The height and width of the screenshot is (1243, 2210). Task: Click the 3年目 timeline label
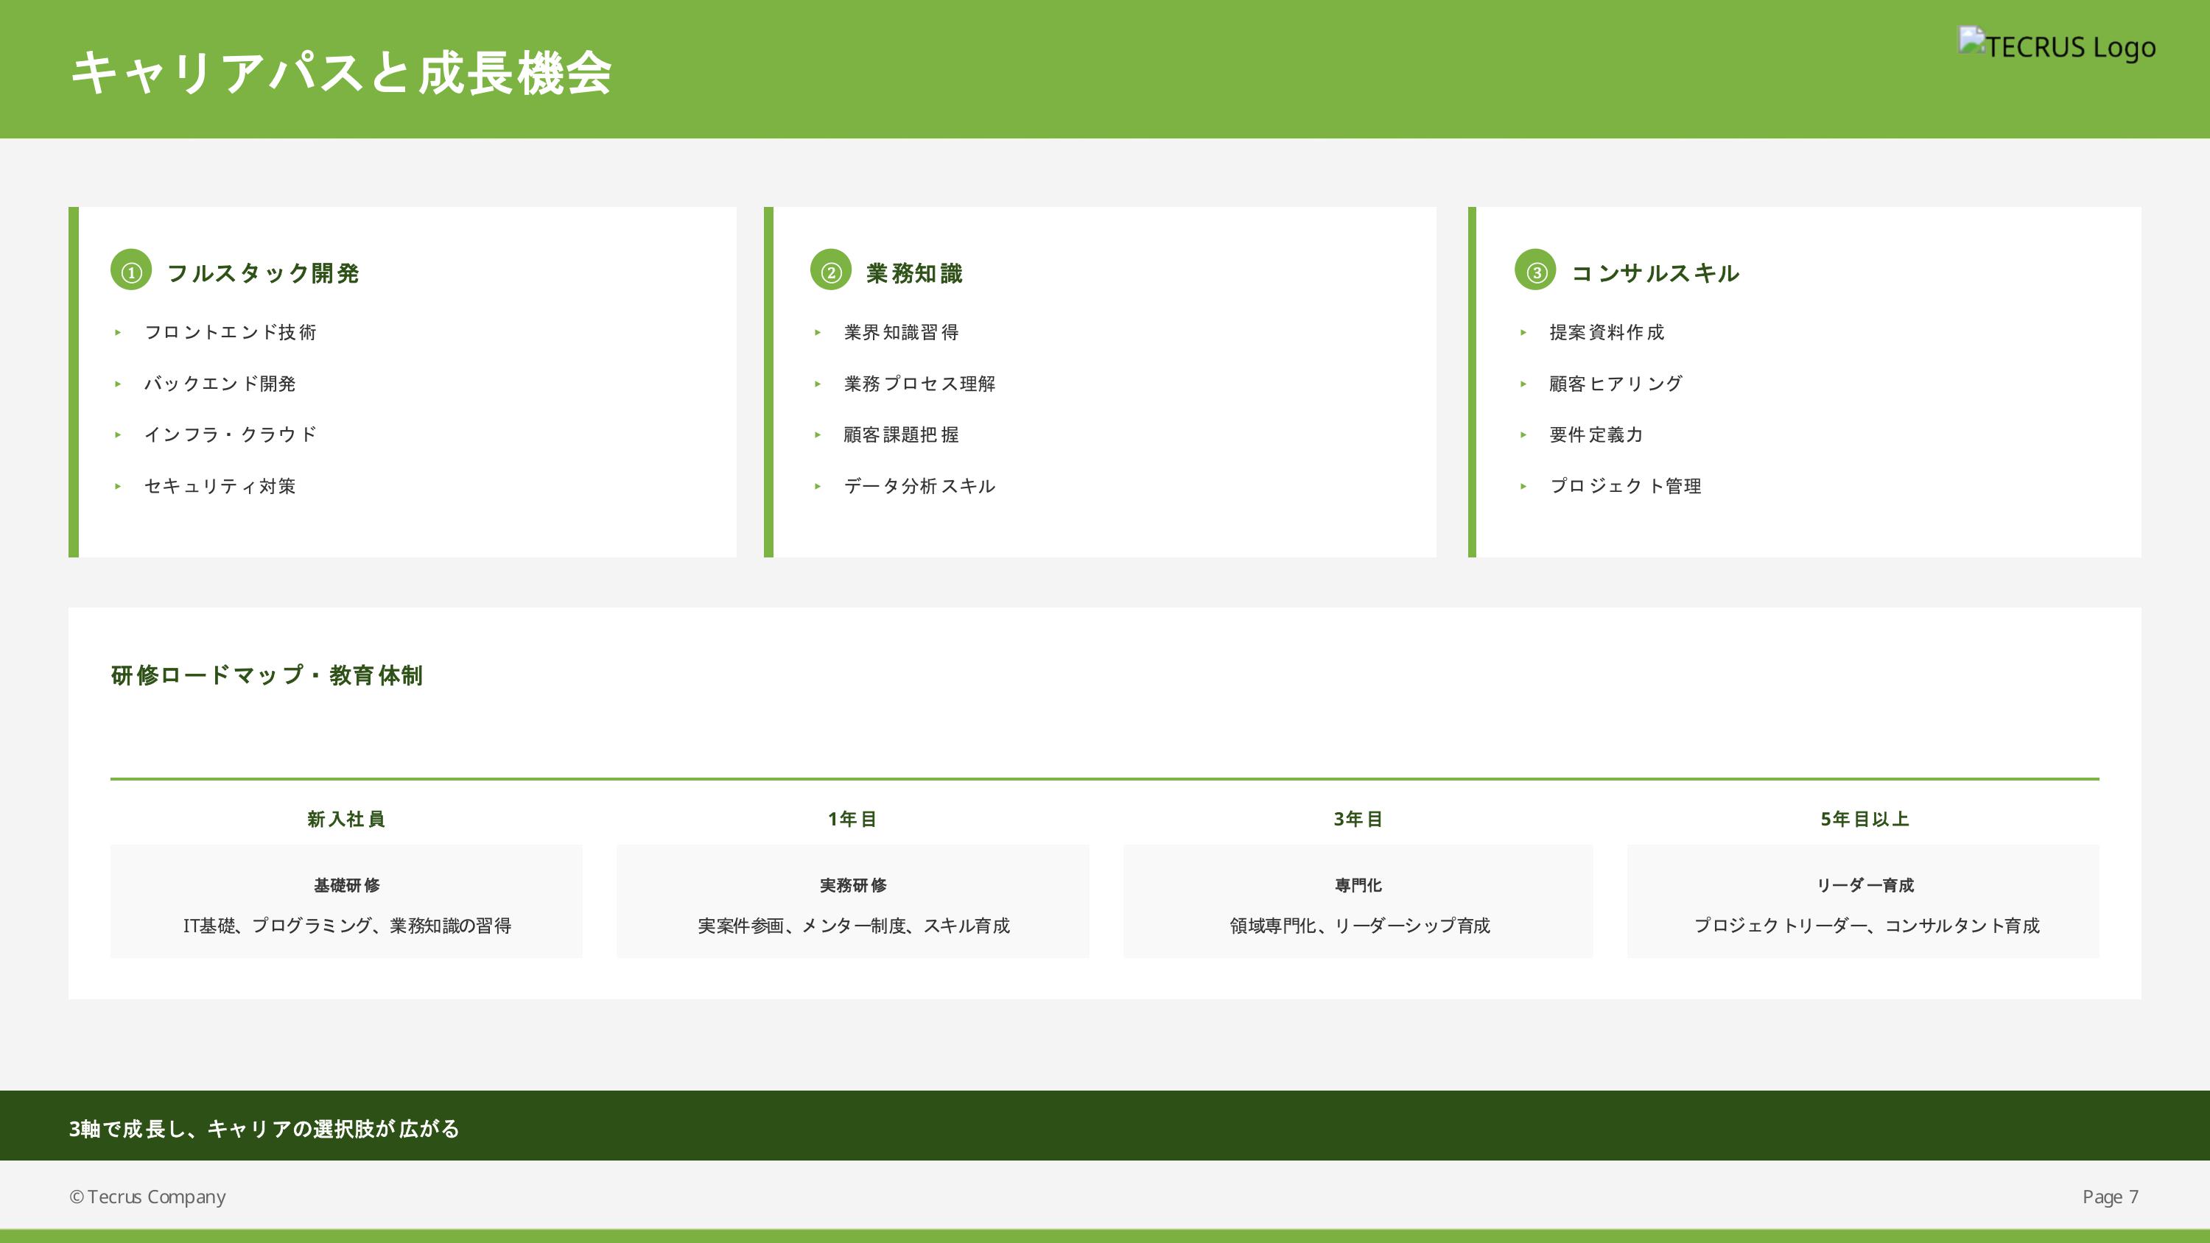(x=1358, y=820)
